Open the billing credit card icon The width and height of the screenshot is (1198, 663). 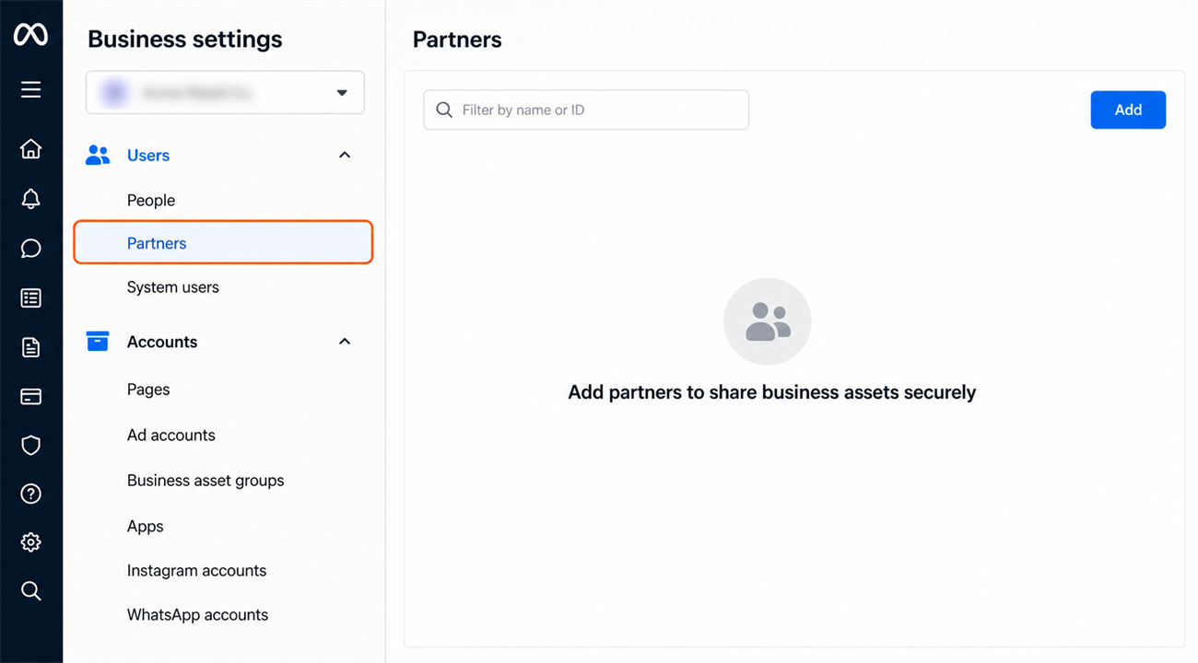tap(30, 397)
